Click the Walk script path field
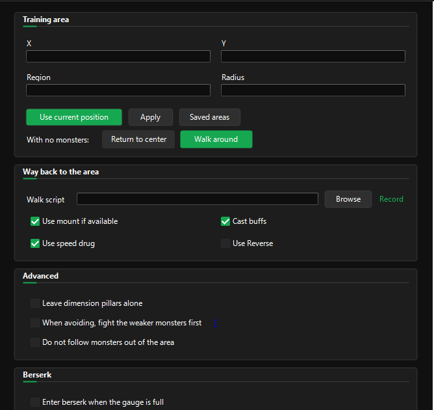 198,198
